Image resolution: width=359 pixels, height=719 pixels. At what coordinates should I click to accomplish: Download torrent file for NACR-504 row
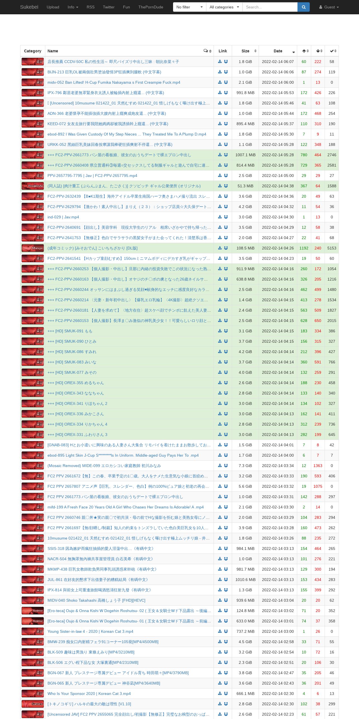coord(220,559)
